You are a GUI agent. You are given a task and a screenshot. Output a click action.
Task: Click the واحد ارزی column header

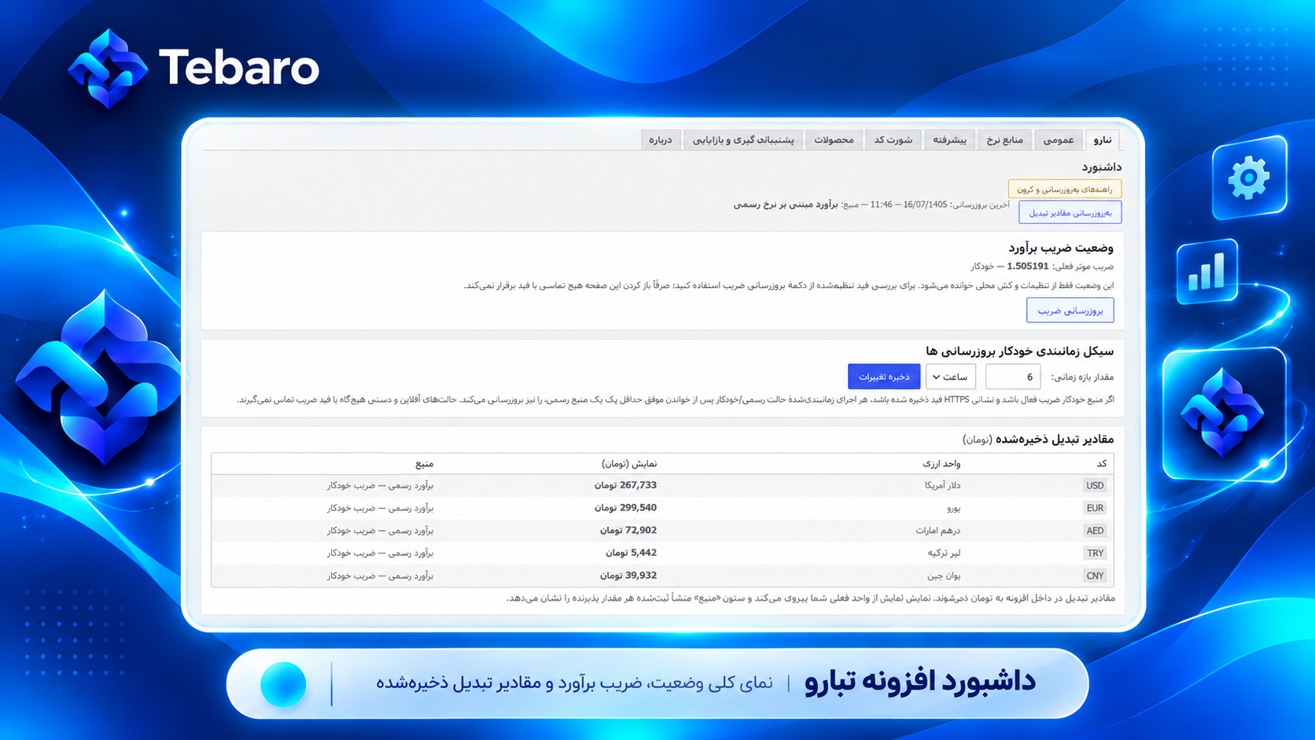click(941, 463)
